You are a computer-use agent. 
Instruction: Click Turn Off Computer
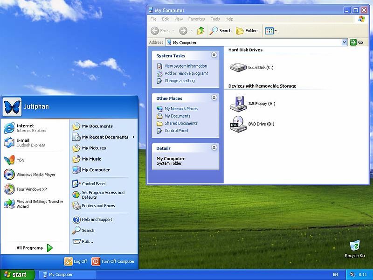click(113, 261)
